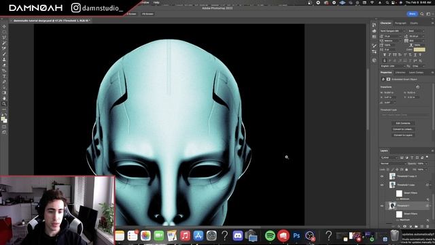The image size is (435, 245).
Task: Click the lock all padlock icon
Action: click(406, 169)
